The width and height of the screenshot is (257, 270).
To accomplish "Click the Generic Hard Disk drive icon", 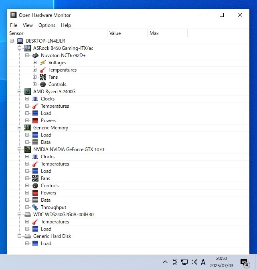I will pyautogui.click(x=28, y=236).
